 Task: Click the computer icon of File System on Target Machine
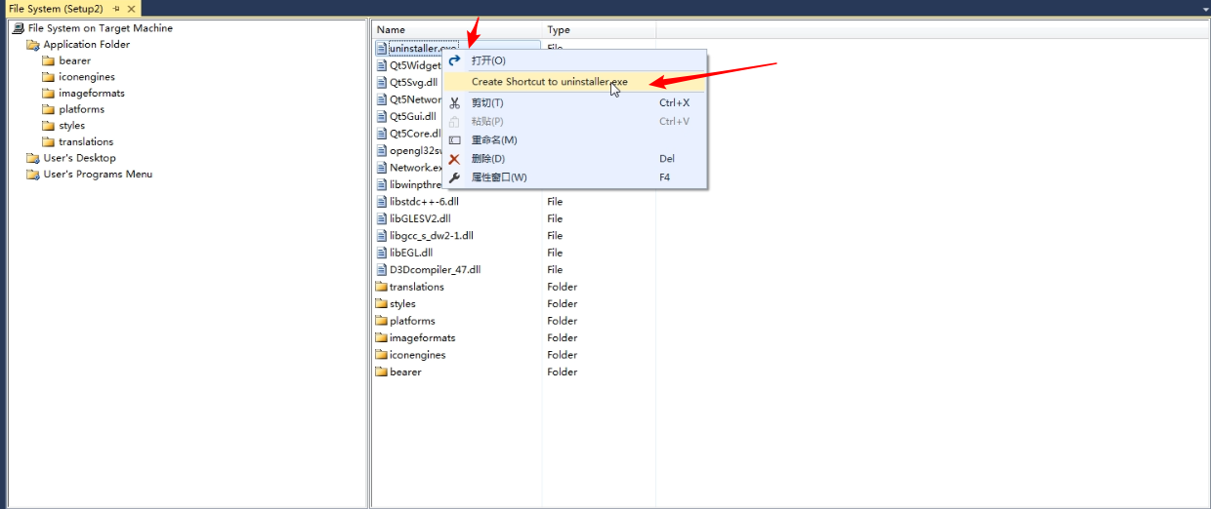pos(19,28)
